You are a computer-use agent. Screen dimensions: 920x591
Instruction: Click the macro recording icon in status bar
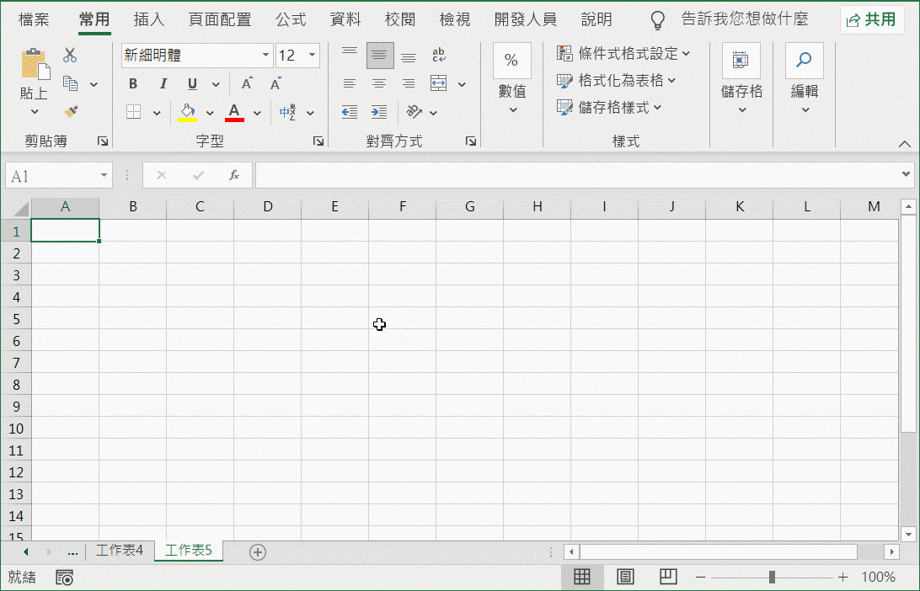[64, 578]
